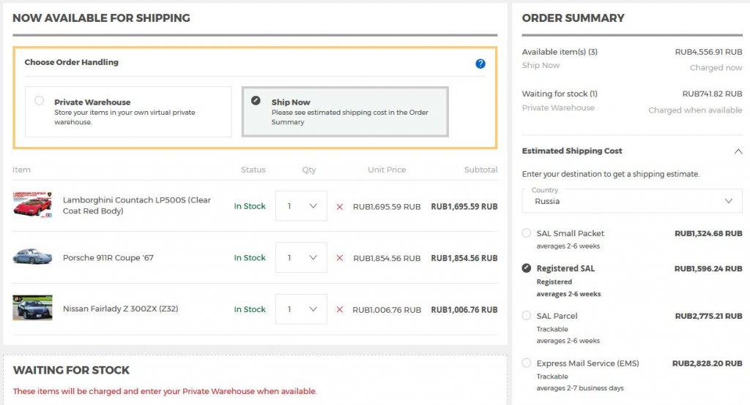Click the blue help question mark icon
Viewport: 750px width, 405px height.
(480, 64)
